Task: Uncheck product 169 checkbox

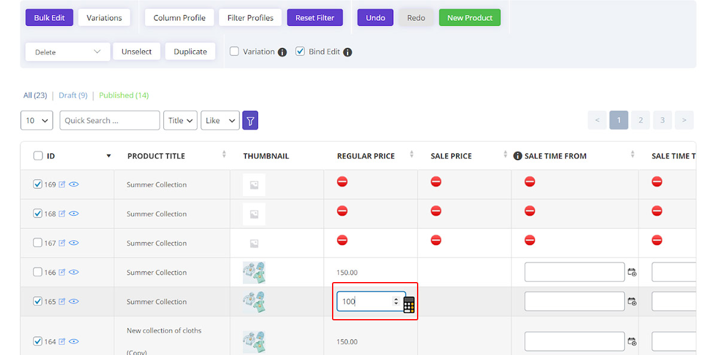Action: [x=38, y=185]
